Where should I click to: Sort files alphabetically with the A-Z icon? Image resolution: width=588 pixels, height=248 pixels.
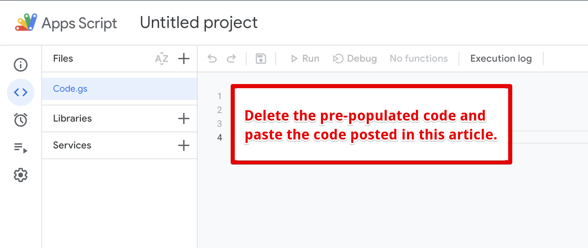point(161,59)
